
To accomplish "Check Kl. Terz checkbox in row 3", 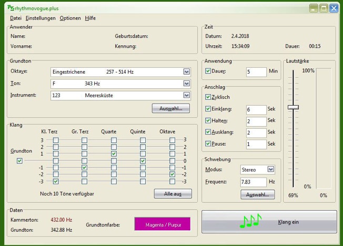I will (56, 140).
